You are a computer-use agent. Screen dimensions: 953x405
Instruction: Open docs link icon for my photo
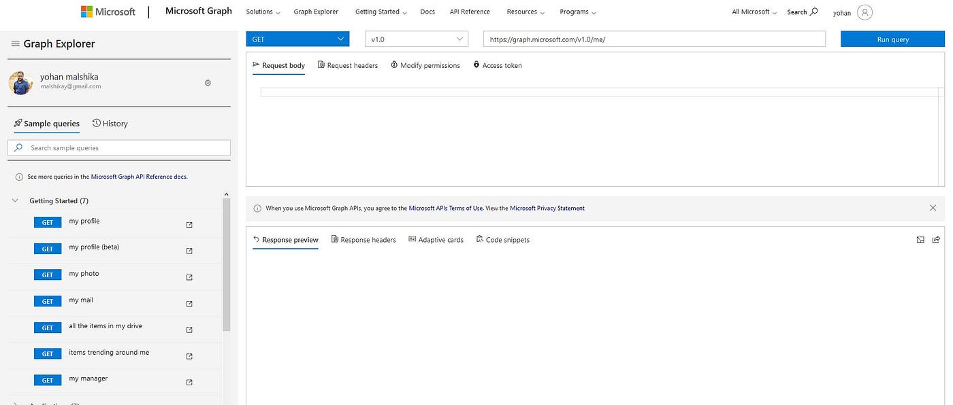[x=189, y=277]
